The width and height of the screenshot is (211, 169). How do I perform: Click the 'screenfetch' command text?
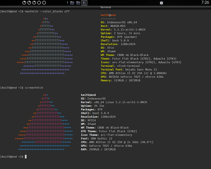pyautogui.click(x=34, y=88)
